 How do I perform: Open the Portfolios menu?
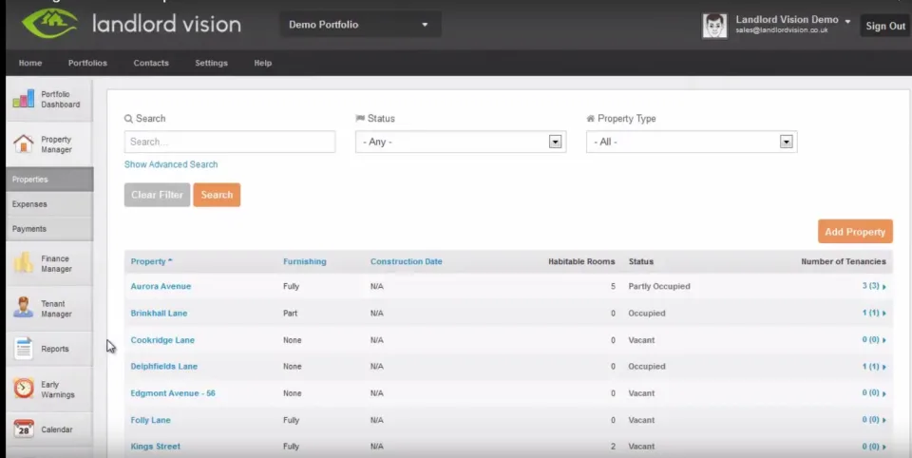[x=87, y=63]
